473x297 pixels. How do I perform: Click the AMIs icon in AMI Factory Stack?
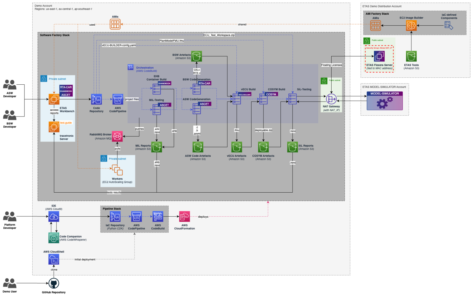click(x=375, y=25)
